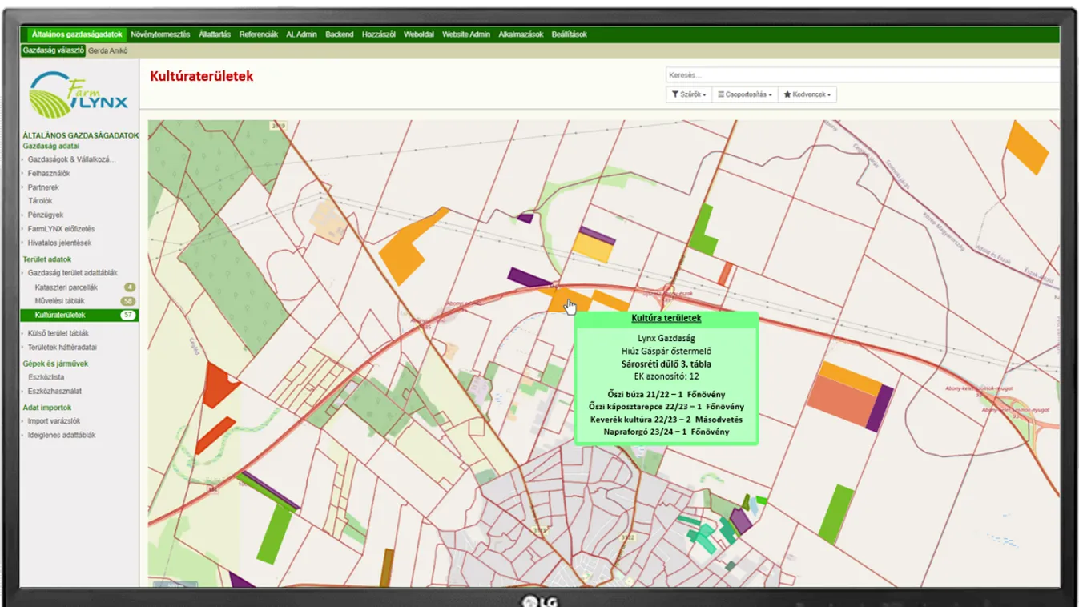This screenshot has height=607, width=1079.
Task: Click the Kultúra területek popup title
Action: coord(666,319)
